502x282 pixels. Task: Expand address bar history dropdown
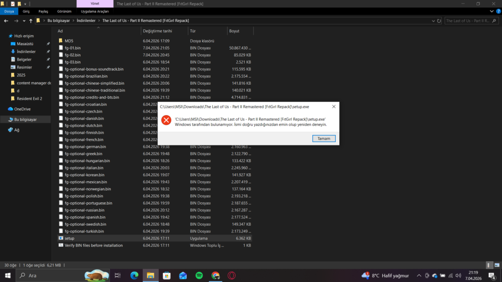(433, 21)
